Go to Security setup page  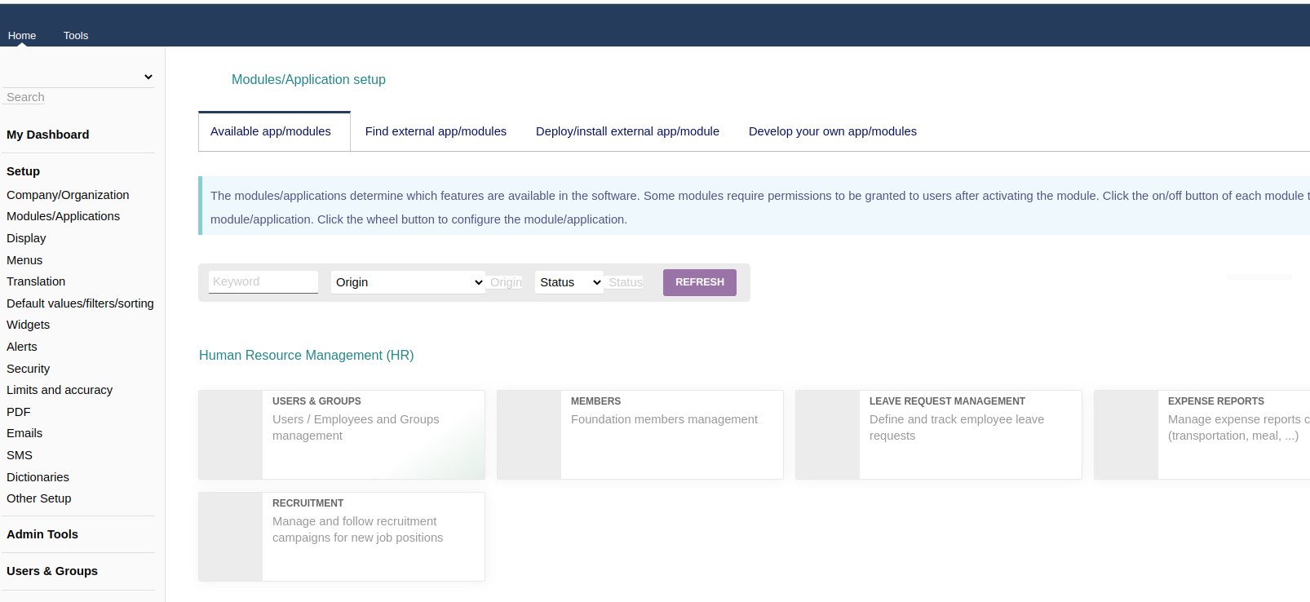29,369
